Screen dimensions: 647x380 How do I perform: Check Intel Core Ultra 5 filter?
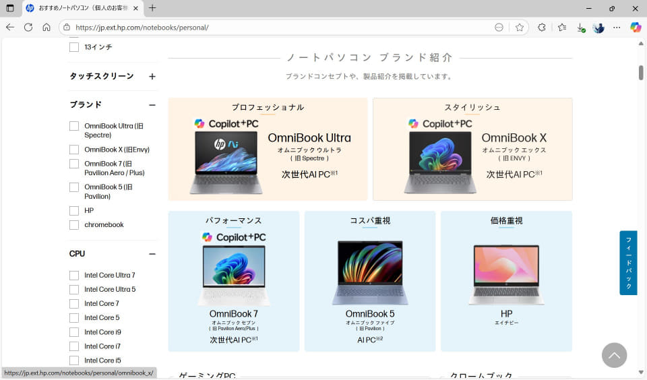74,290
